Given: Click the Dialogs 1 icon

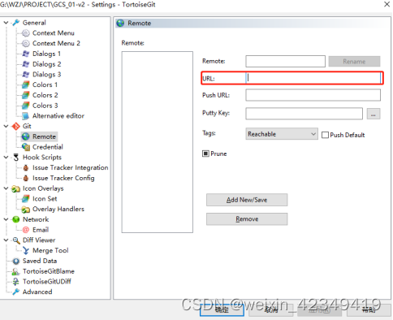Looking at the screenshot, I should pos(26,54).
